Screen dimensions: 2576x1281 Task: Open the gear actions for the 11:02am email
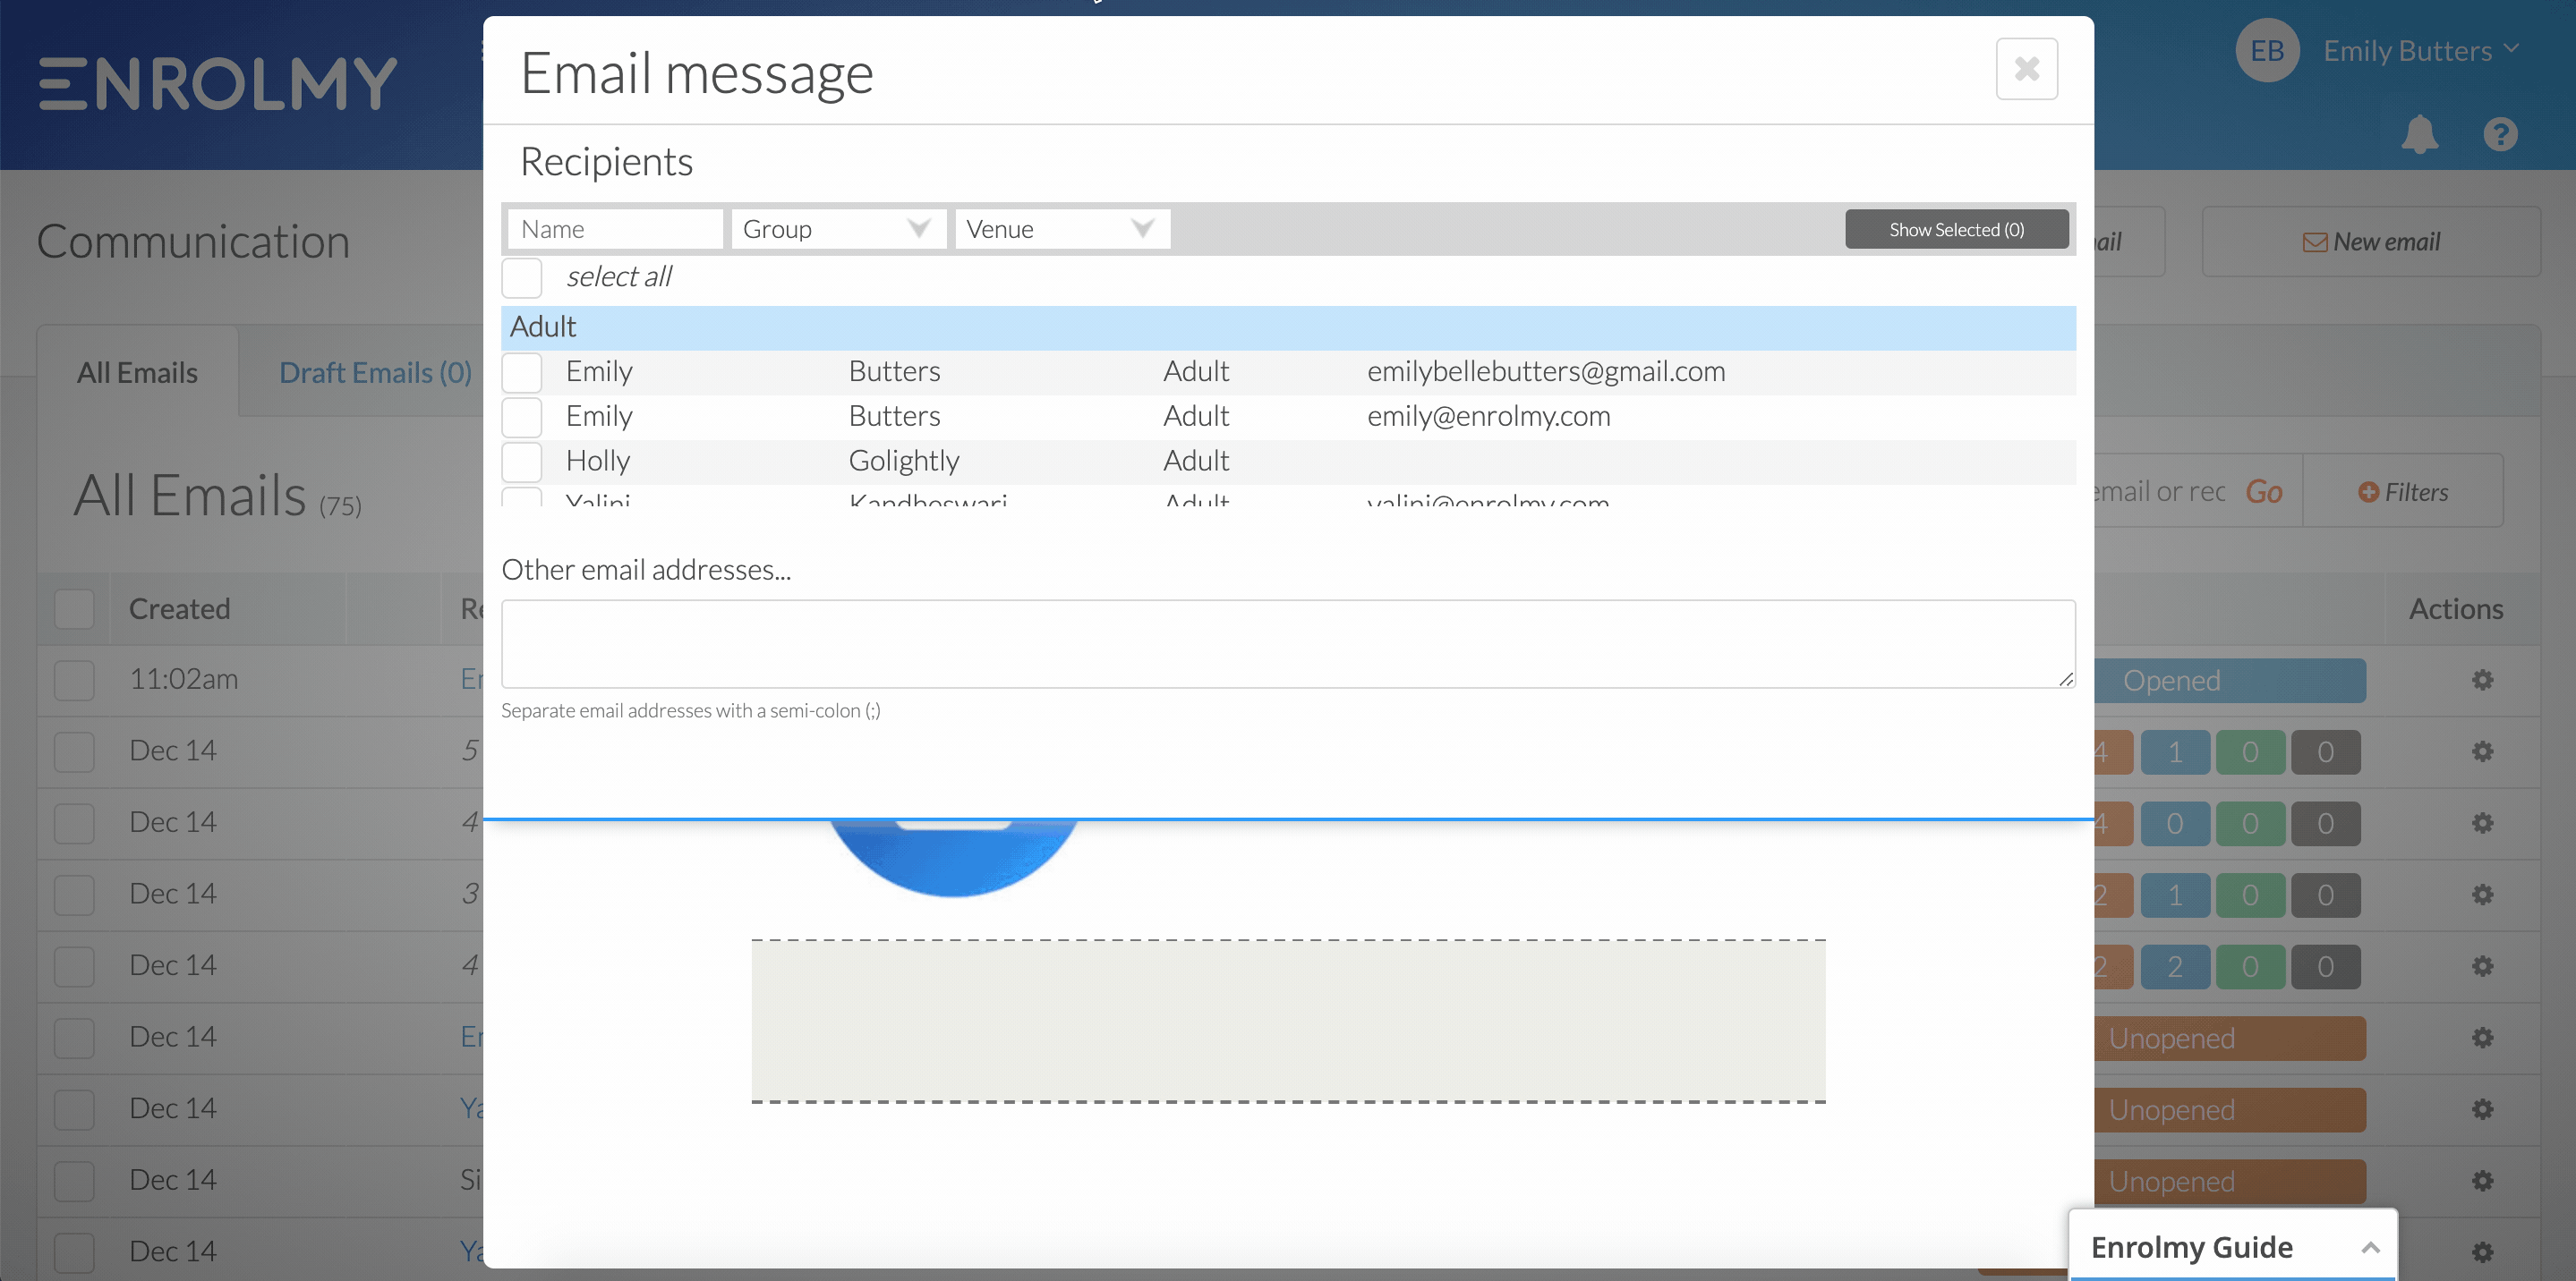2482,681
